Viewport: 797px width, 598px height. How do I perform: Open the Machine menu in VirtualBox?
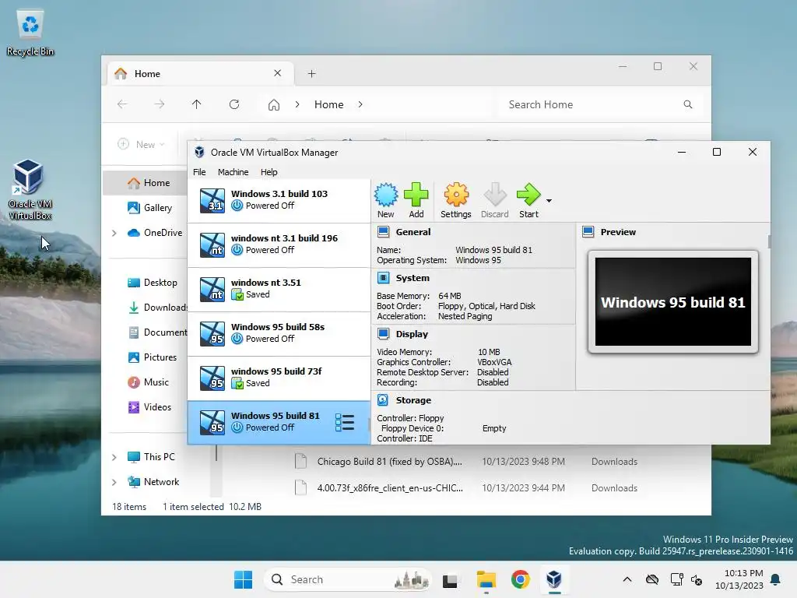coord(233,172)
